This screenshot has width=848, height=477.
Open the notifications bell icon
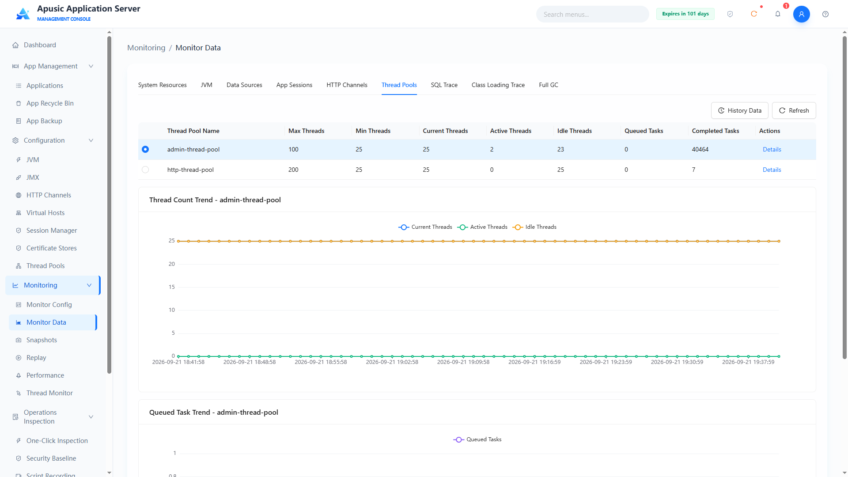click(778, 14)
